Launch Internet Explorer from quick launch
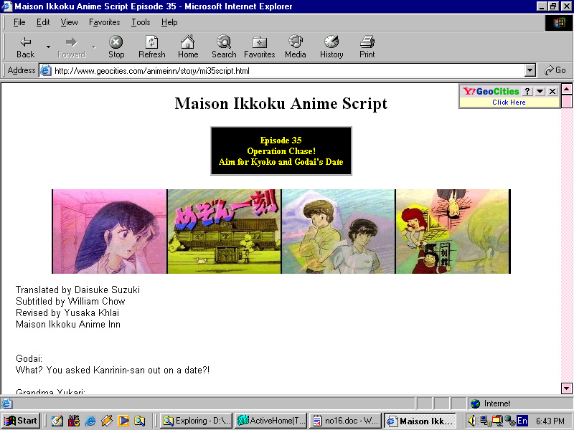This screenshot has height=430, width=574. coord(90,421)
